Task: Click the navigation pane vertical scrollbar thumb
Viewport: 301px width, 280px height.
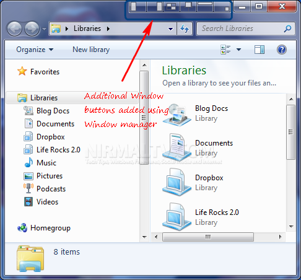Action: pyautogui.click(x=144, y=118)
